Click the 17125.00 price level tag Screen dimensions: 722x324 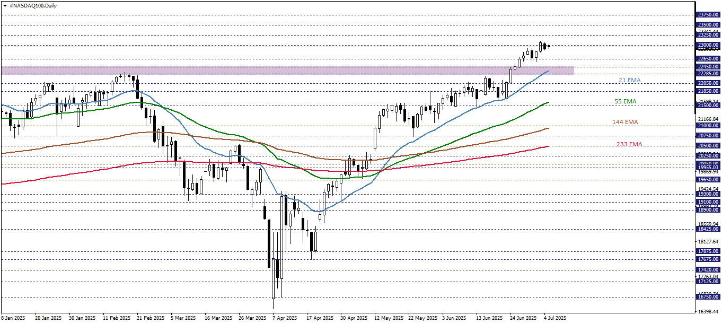tap(708, 281)
